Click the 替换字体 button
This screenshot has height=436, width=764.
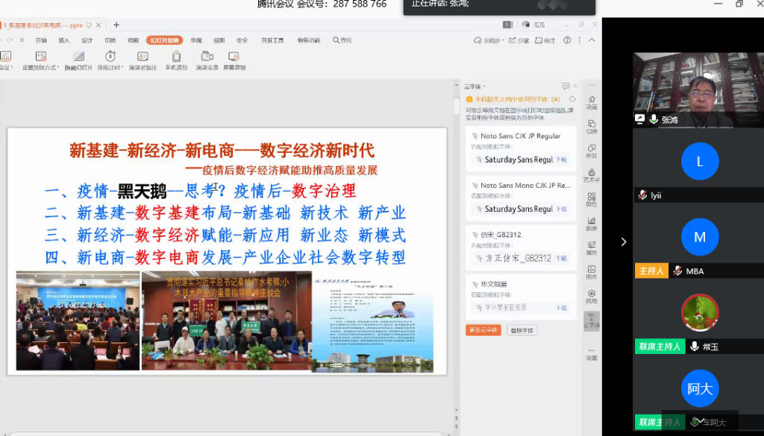pos(522,330)
